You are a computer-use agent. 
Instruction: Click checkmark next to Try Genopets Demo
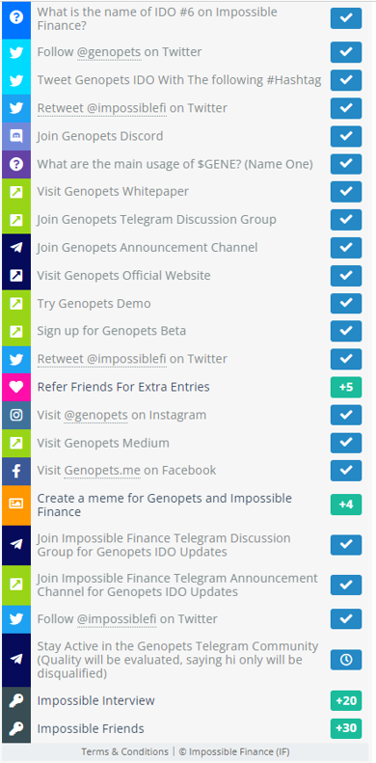pyautogui.click(x=346, y=304)
